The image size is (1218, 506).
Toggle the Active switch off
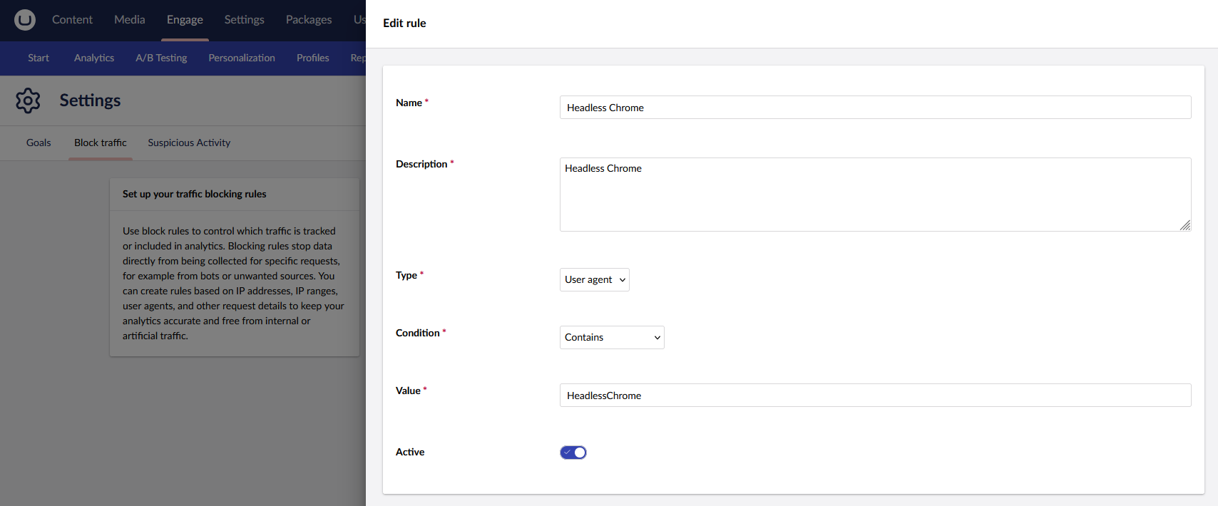573,453
